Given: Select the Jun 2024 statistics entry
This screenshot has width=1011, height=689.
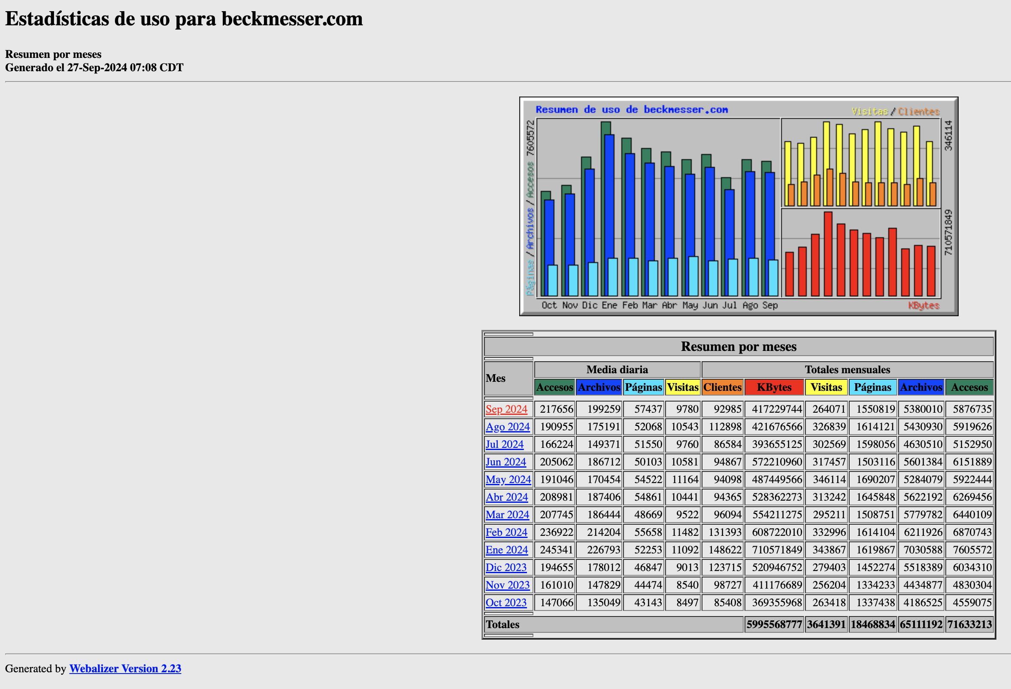Looking at the screenshot, I should 505,461.
